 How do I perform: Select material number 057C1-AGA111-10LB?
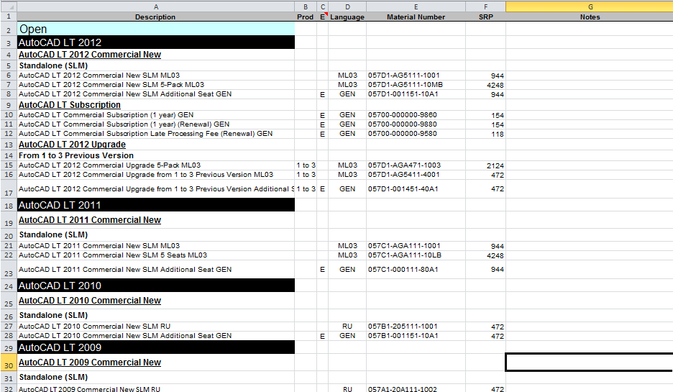[x=416, y=255]
